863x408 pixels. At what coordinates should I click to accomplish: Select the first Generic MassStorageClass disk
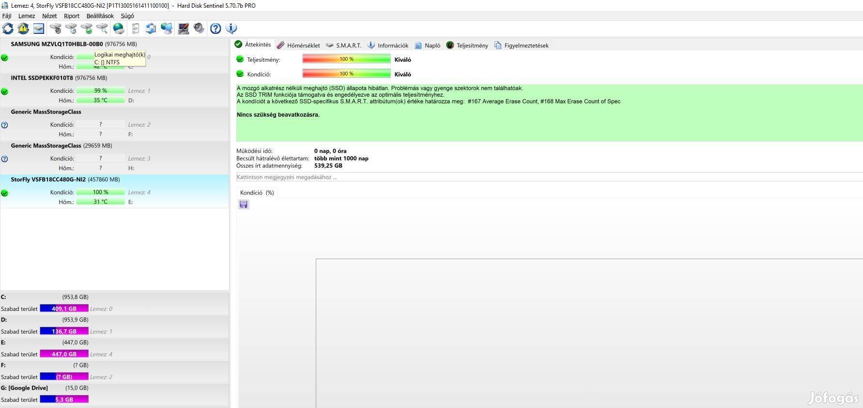pyautogui.click(x=115, y=123)
